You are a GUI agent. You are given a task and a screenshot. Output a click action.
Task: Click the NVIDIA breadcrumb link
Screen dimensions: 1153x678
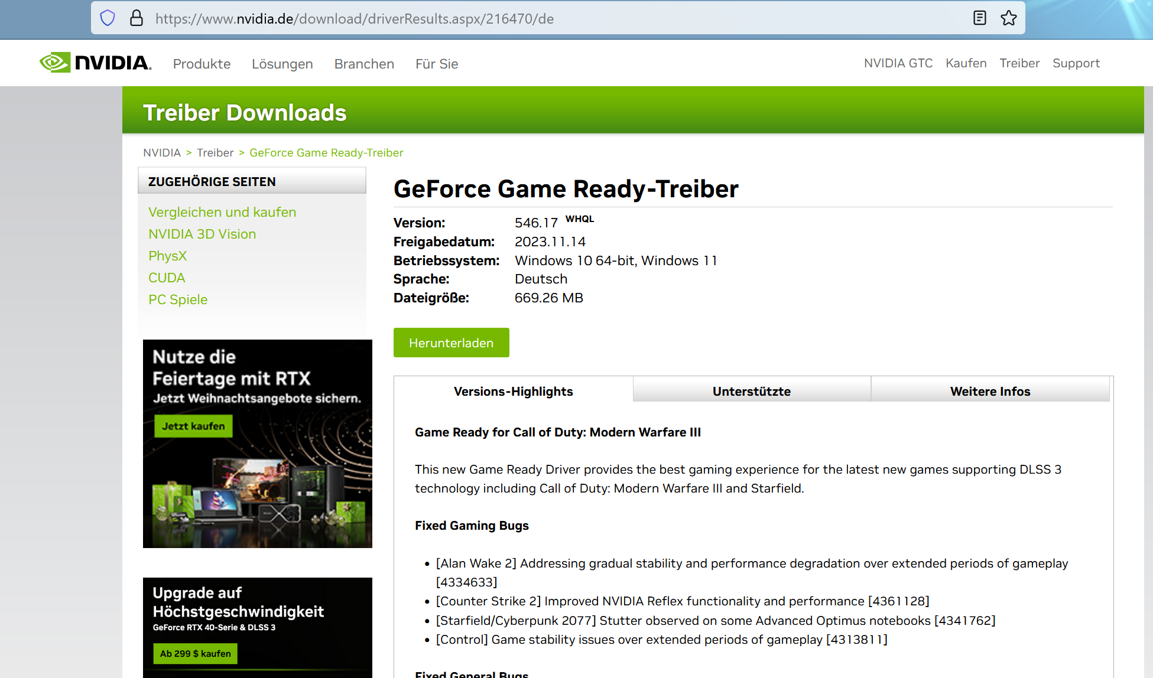point(162,153)
